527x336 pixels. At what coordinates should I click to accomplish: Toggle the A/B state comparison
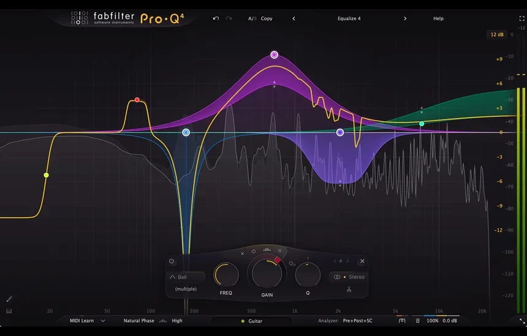252,18
